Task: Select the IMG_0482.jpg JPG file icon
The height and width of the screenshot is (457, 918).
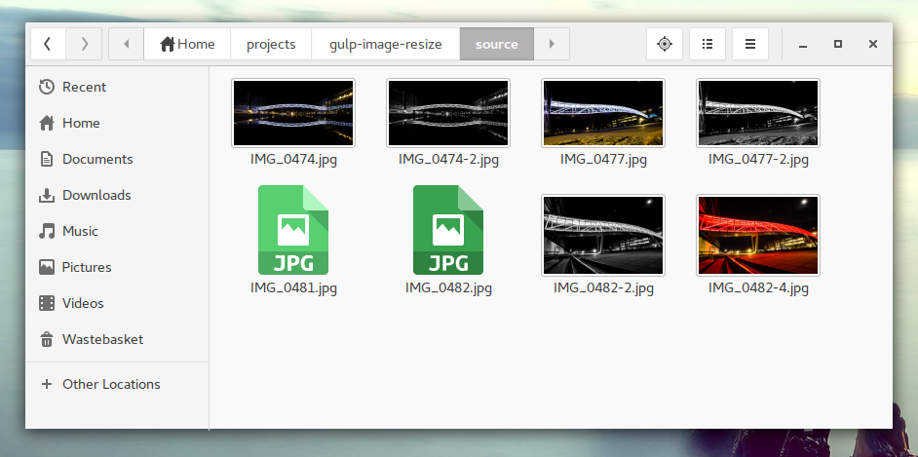Action: coord(448,230)
